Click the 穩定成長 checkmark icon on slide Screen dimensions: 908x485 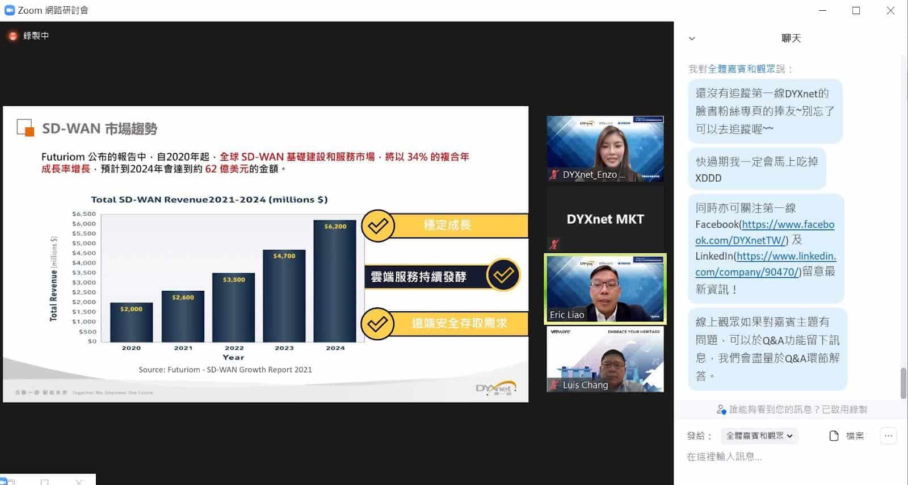[378, 225]
